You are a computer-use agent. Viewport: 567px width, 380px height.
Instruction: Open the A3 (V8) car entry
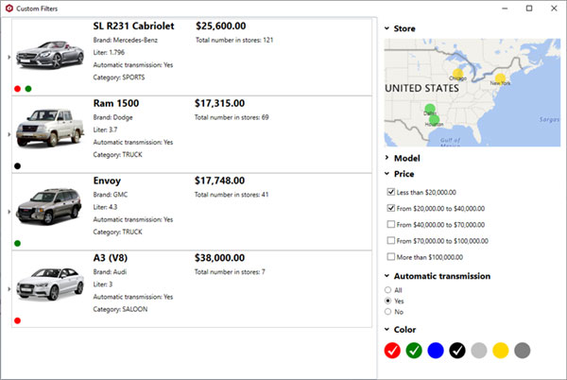click(112, 258)
